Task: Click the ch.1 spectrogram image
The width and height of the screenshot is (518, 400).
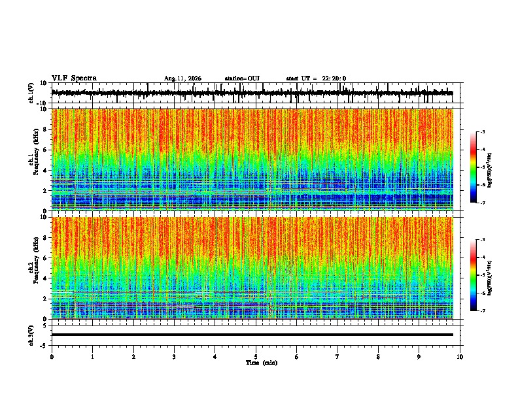Action: 252,159
